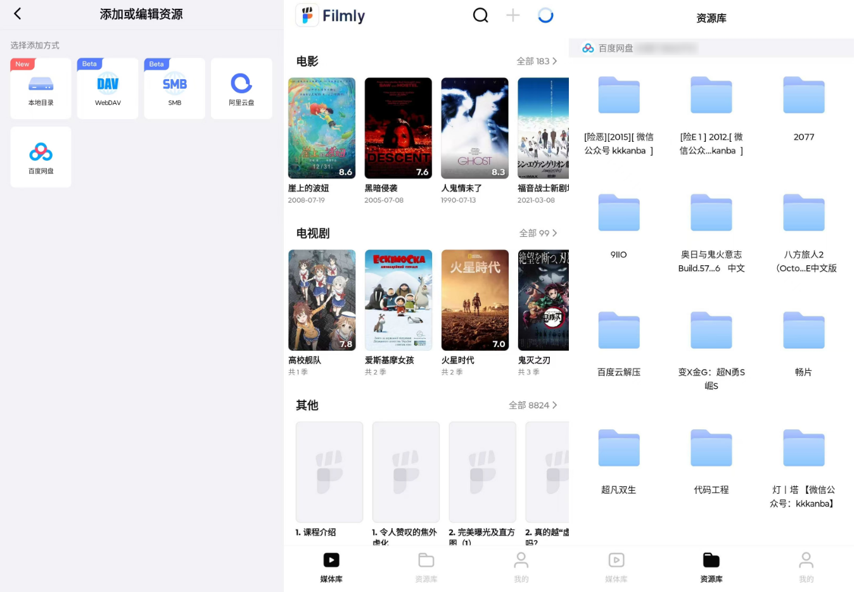Select the local directory (本地目录) source
The width and height of the screenshot is (859, 592).
coord(41,89)
